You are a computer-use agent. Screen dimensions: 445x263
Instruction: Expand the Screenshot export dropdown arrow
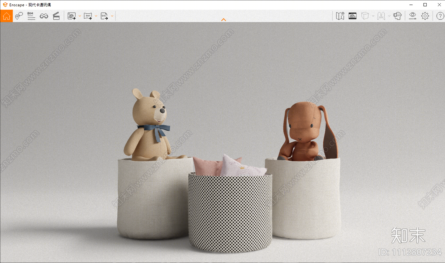point(80,16)
